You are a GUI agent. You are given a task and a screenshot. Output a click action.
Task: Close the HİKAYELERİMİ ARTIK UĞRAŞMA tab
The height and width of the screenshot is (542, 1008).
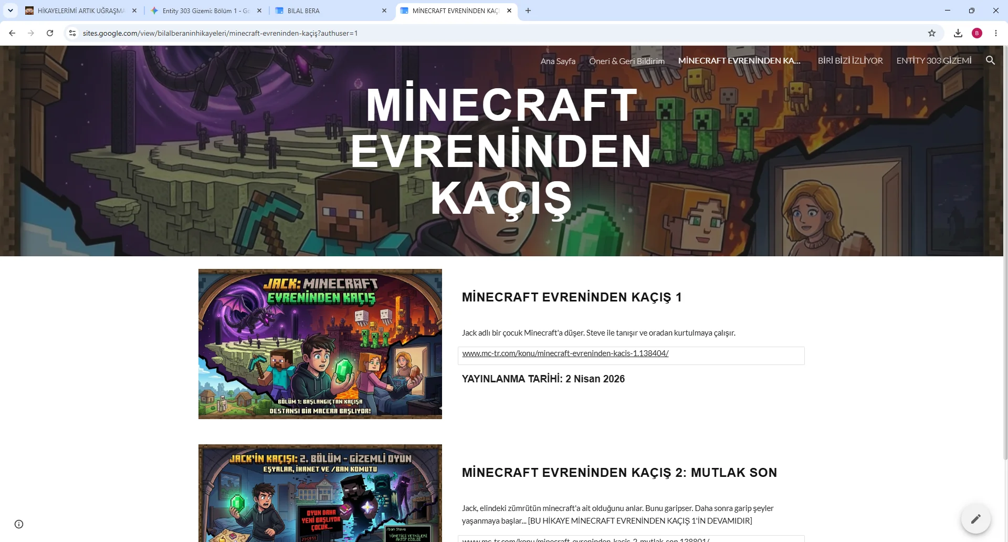point(134,11)
